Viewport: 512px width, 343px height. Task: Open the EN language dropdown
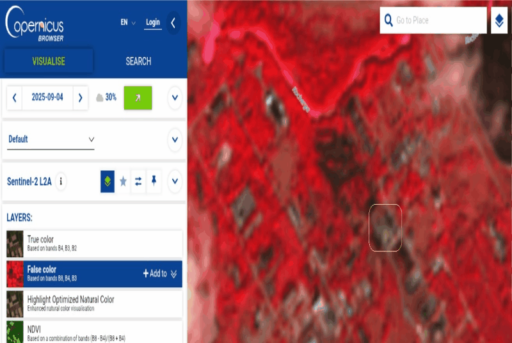[128, 22]
